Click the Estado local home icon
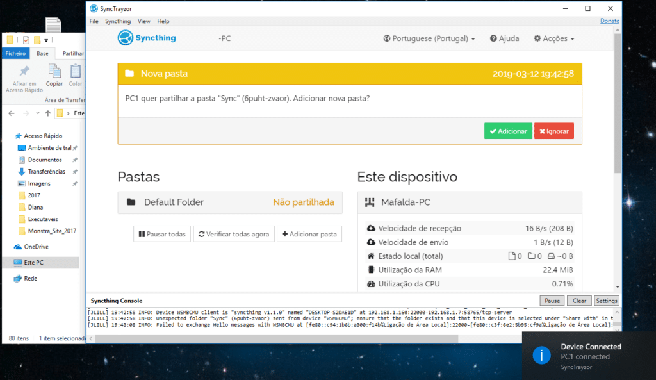Screen dimensions: 656x380 click(x=371, y=256)
